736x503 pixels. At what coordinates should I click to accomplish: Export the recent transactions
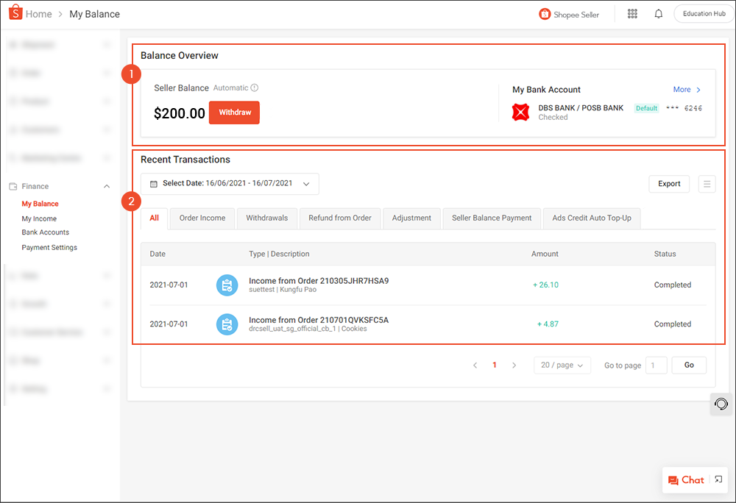point(669,184)
